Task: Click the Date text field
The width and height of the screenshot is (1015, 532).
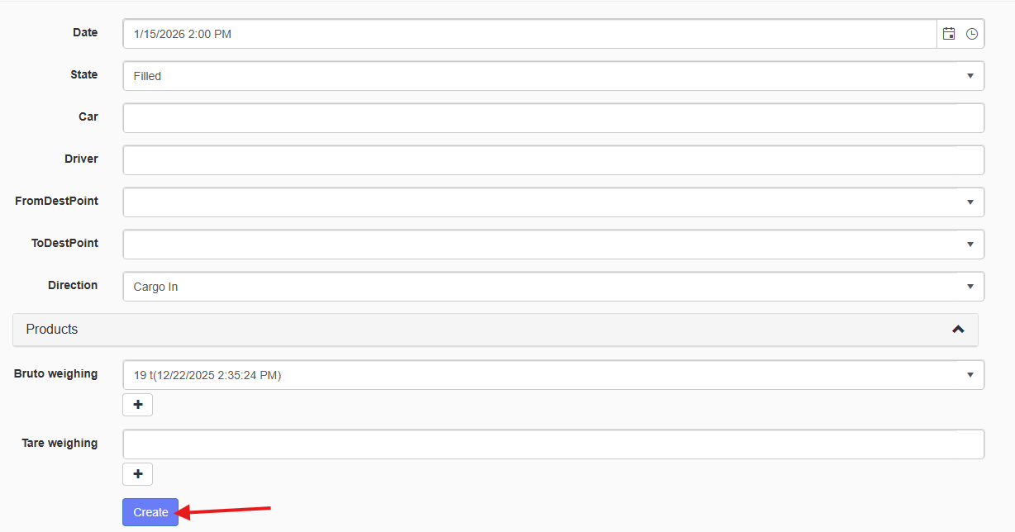Action: pos(529,34)
